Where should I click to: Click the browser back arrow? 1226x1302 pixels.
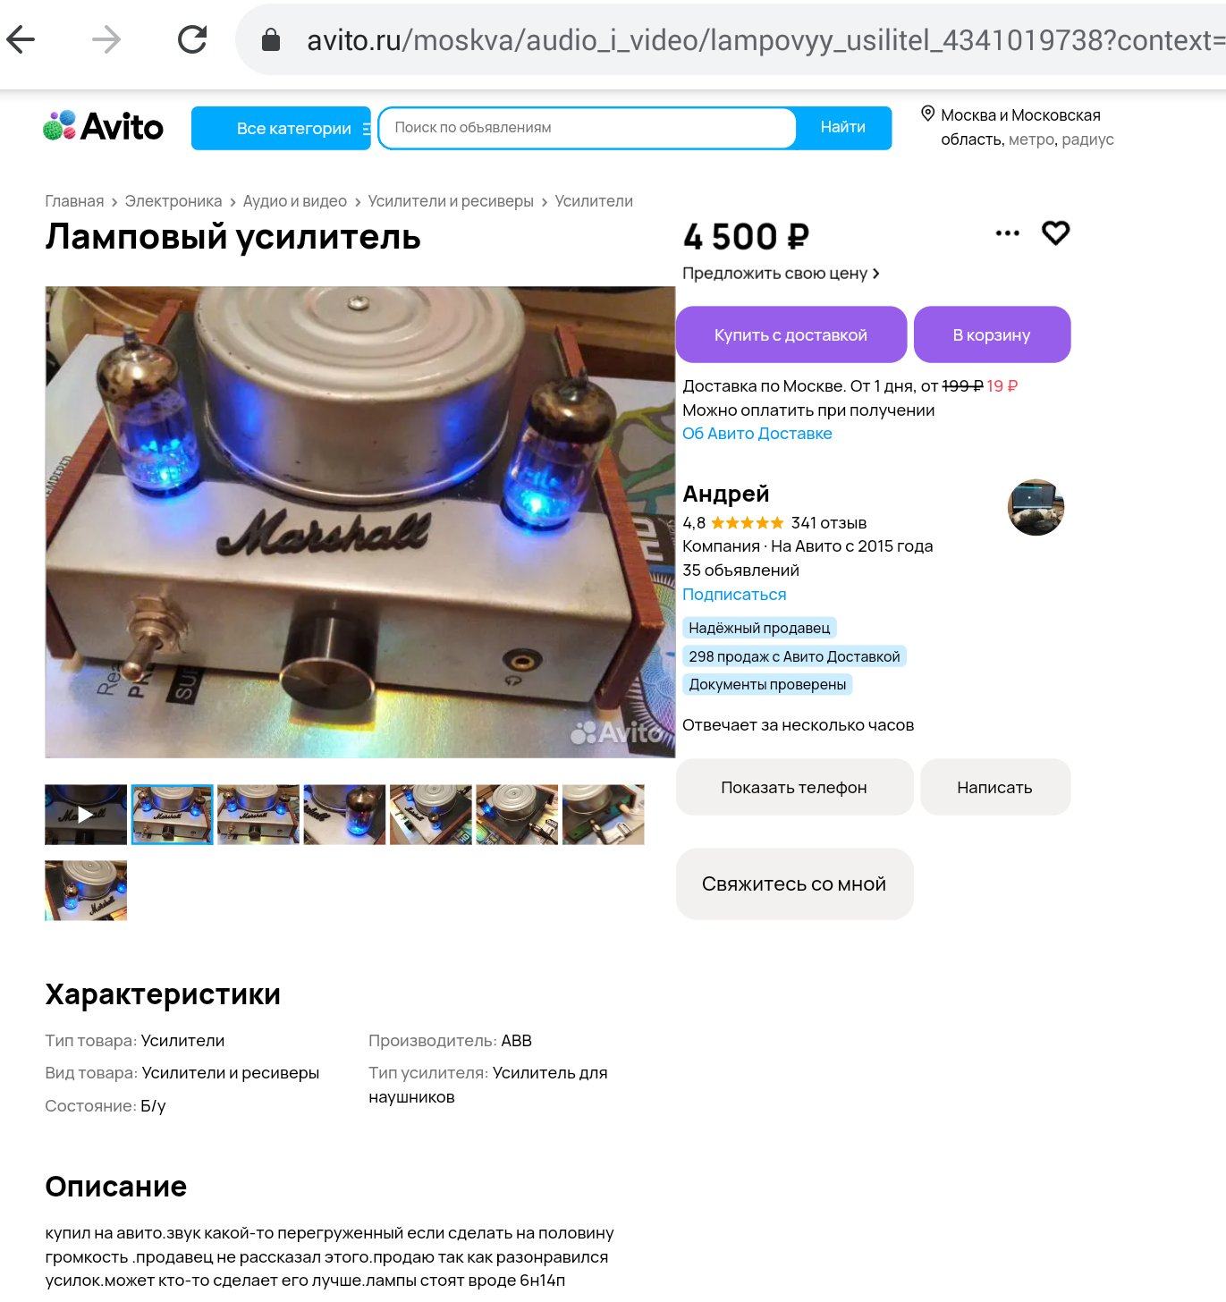point(21,39)
